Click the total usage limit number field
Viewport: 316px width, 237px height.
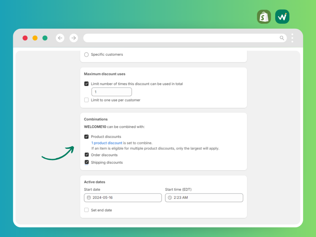coord(112,92)
